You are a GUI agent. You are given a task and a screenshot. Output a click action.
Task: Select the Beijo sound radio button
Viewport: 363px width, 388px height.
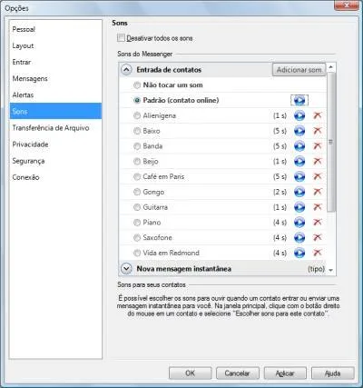137,162
